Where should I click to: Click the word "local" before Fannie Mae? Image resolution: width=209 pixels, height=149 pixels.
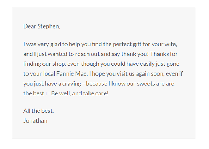click(49, 74)
